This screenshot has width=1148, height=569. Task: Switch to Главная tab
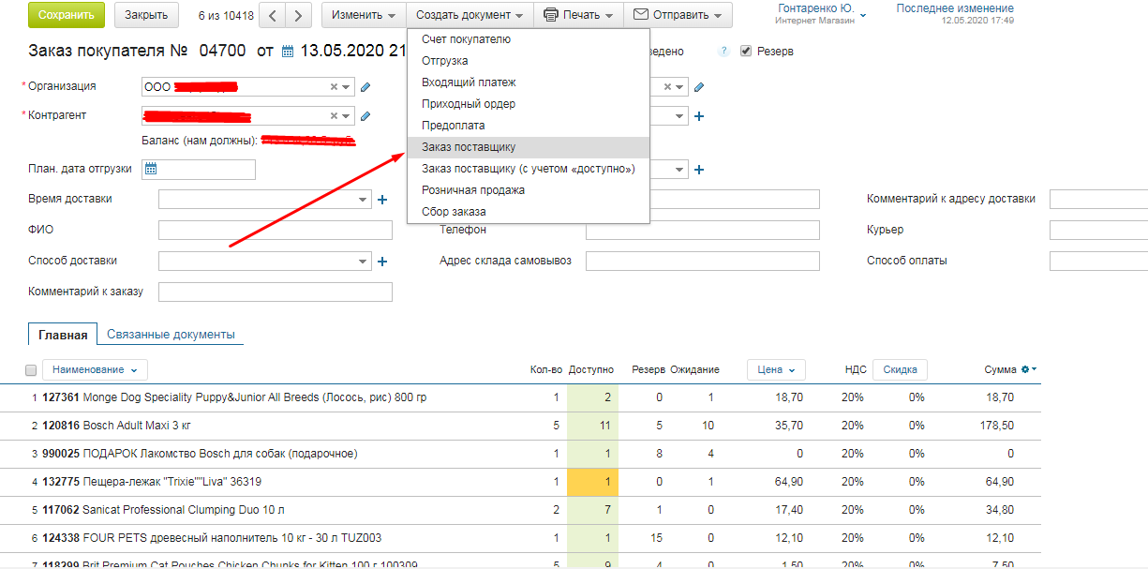(x=64, y=335)
